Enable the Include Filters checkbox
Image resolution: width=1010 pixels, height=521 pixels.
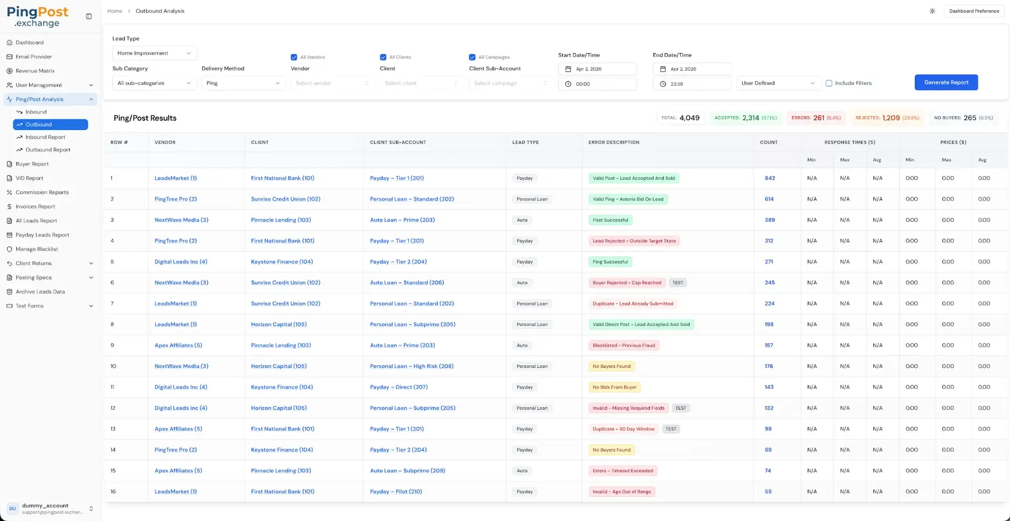[x=829, y=83]
